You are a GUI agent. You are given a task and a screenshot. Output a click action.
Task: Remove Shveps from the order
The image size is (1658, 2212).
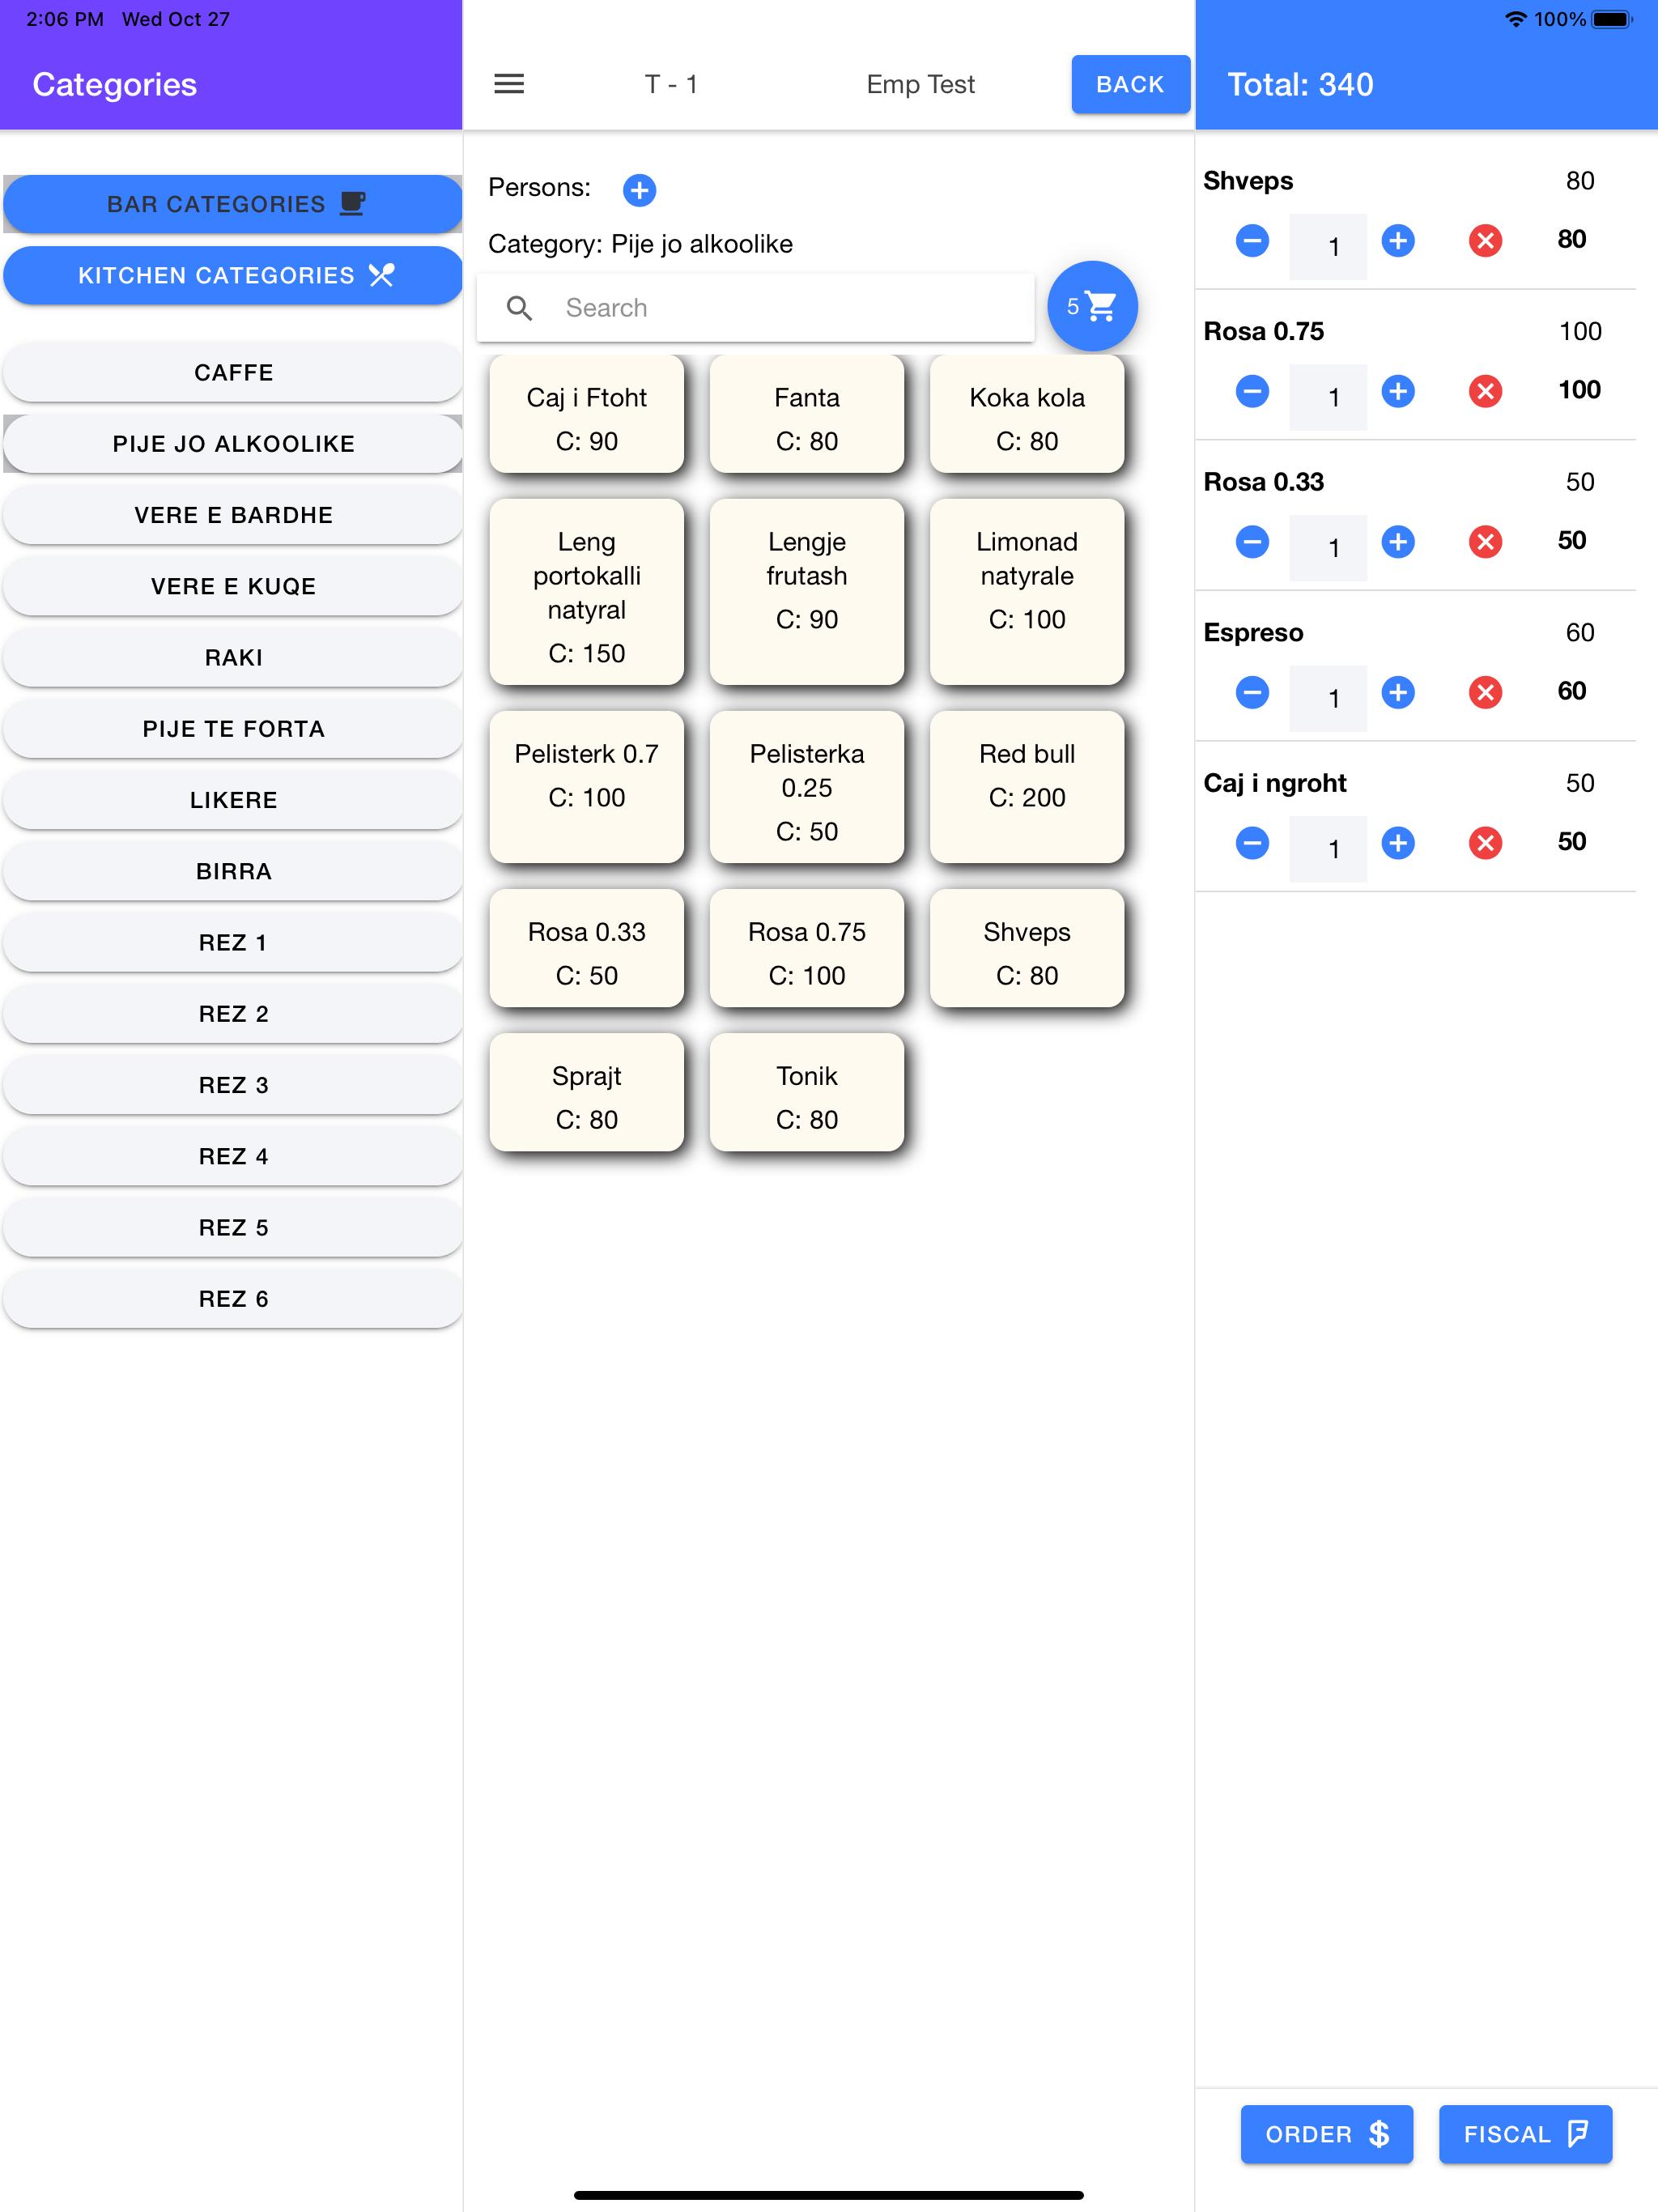click(x=1485, y=240)
